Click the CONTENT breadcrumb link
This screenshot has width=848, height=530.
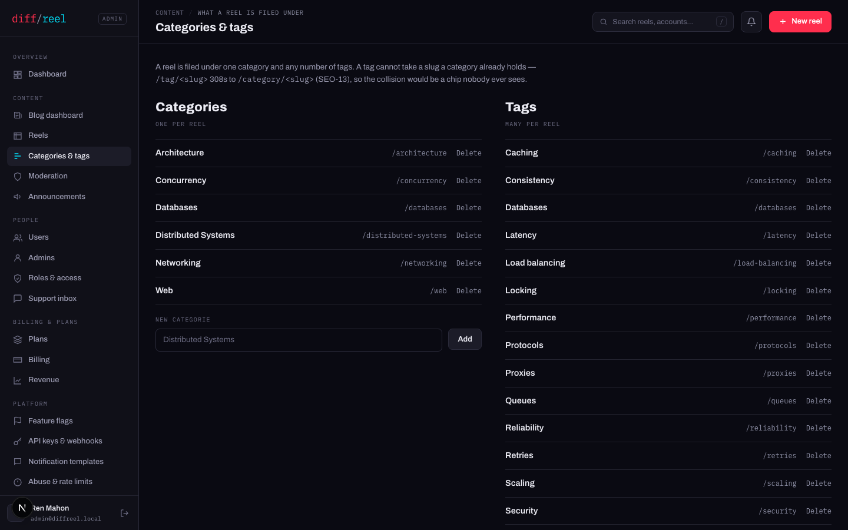(x=170, y=12)
